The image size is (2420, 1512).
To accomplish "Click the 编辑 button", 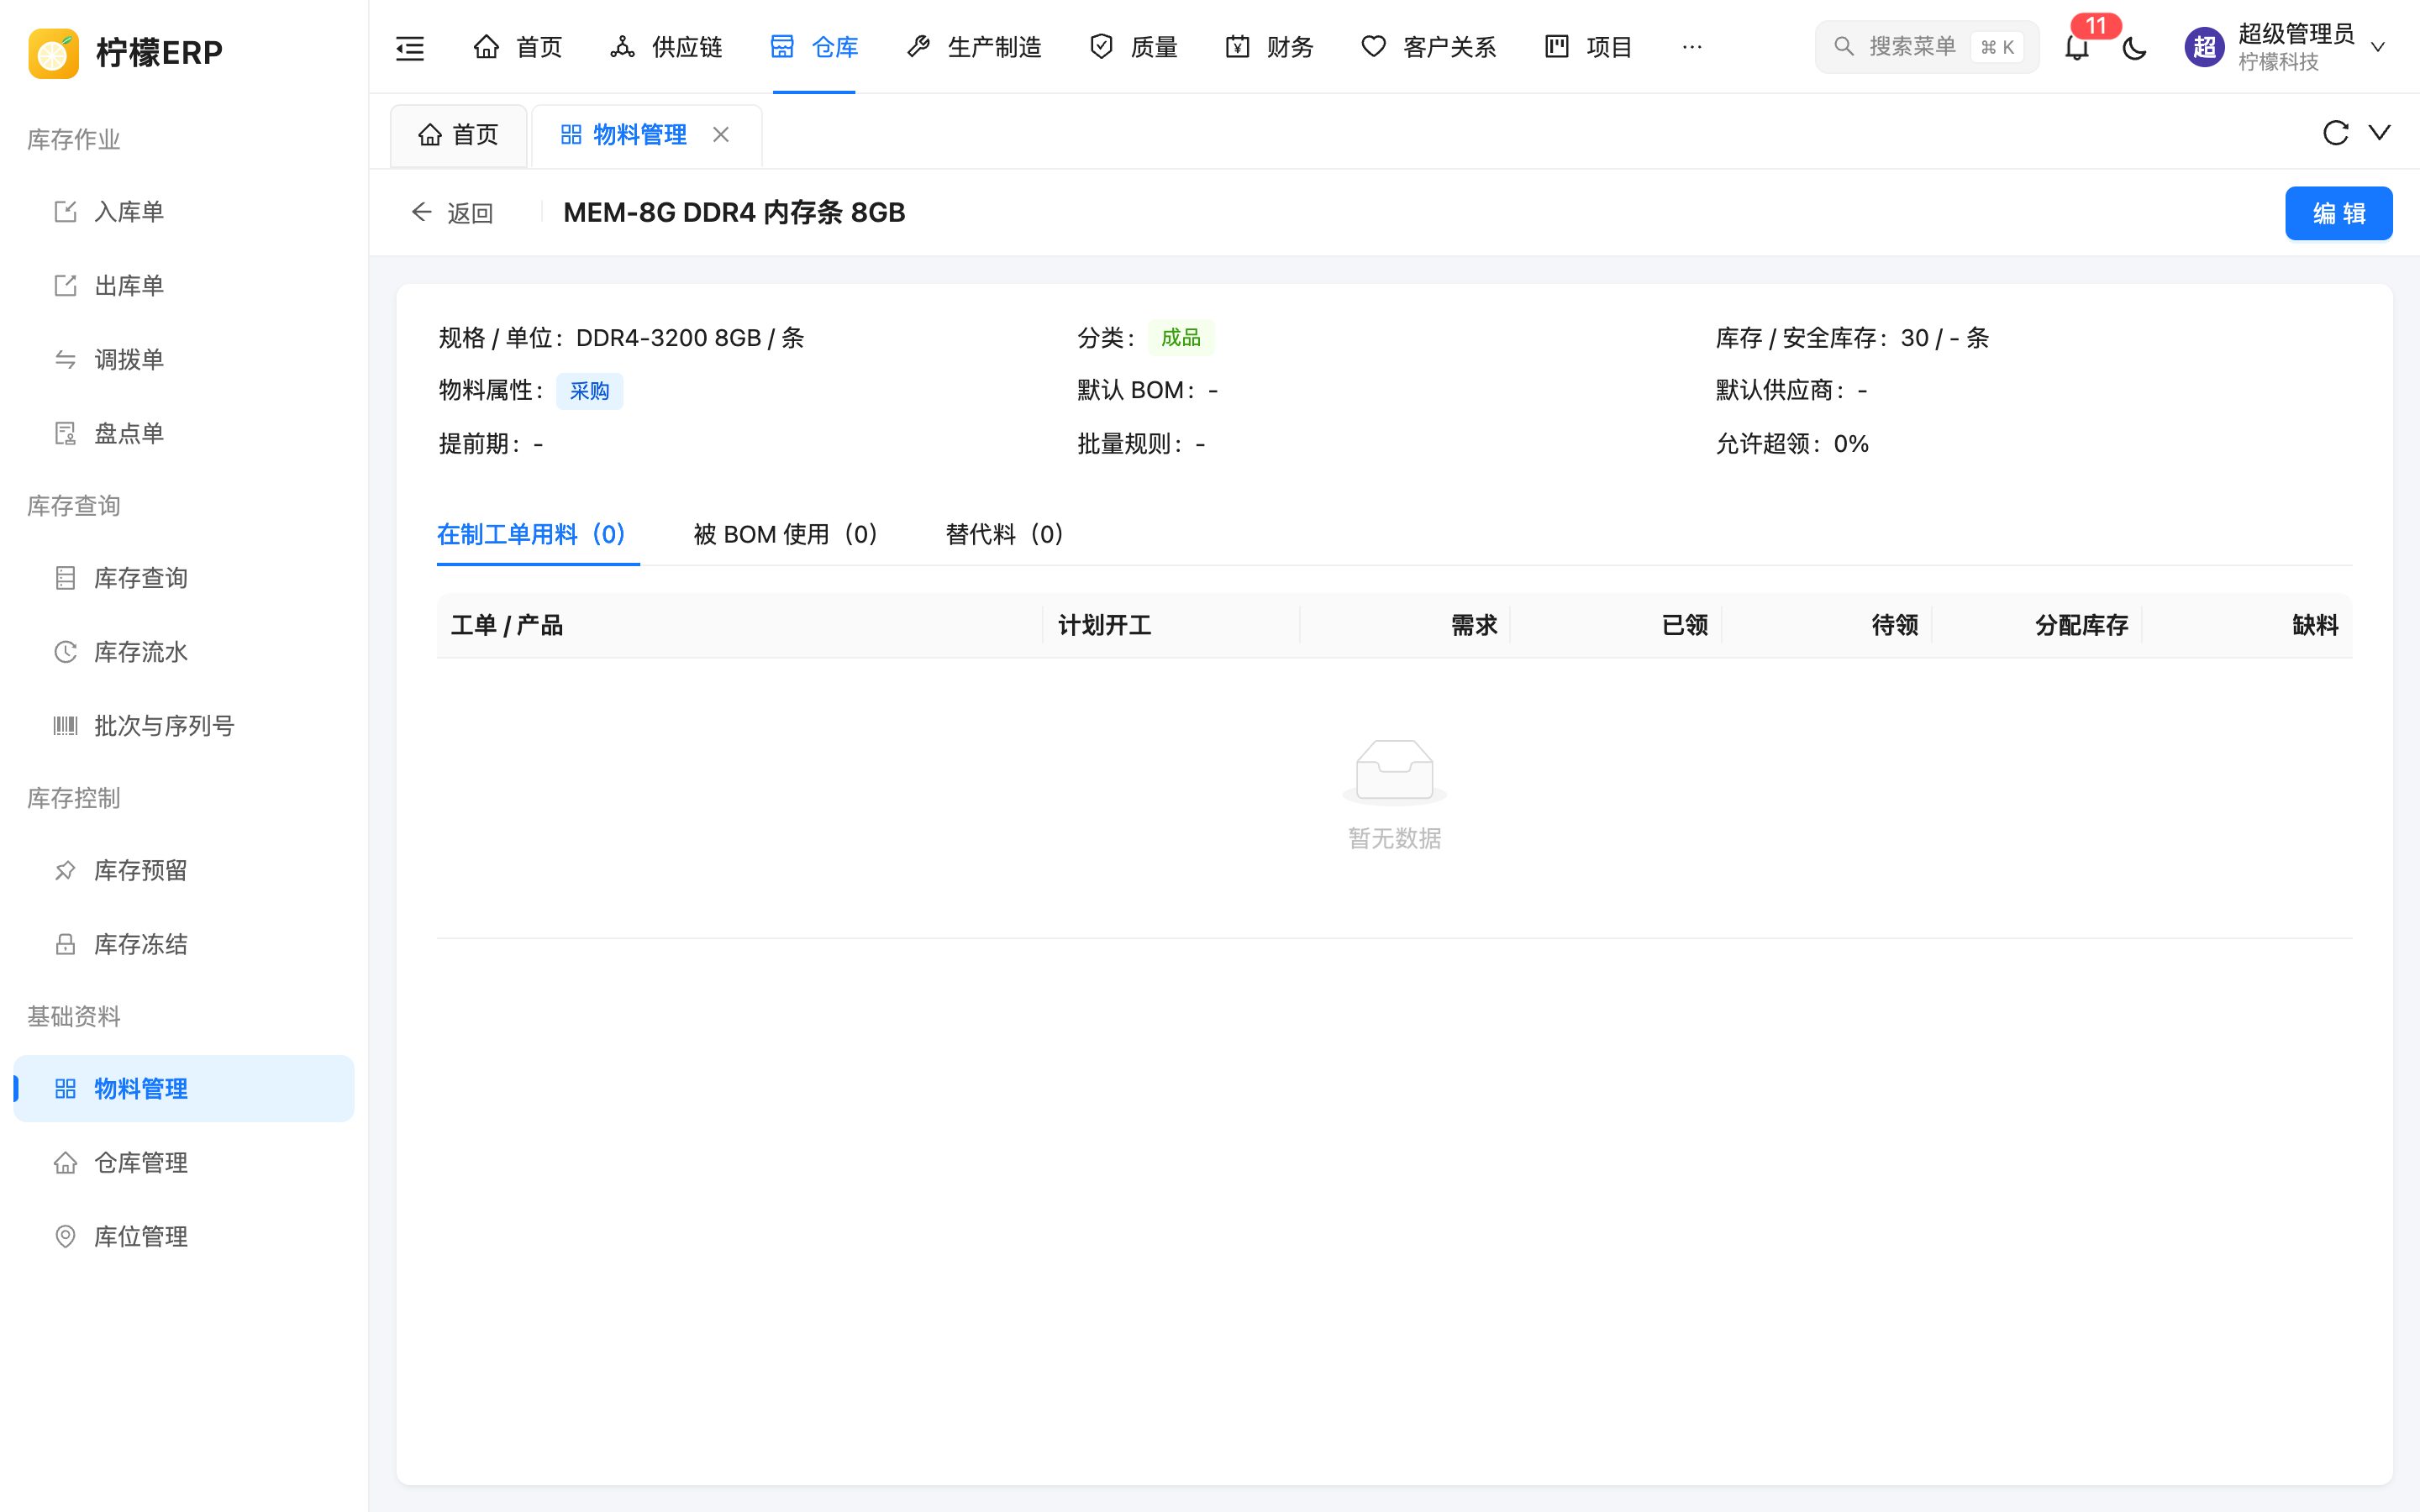I will (2338, 213).
